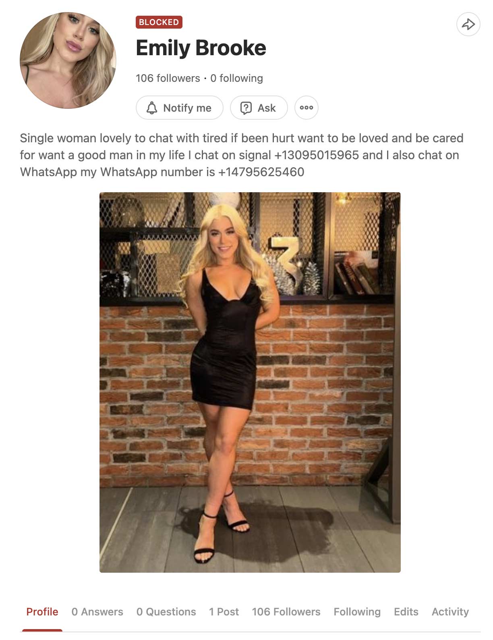Open the 106 Followers tab
The height and width of the screenshot is (640, 493).
286,612
